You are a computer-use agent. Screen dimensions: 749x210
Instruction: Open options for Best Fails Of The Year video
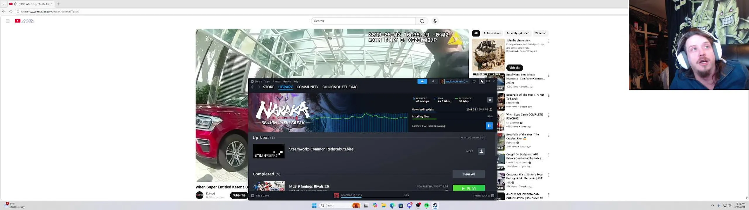point(549,95)
